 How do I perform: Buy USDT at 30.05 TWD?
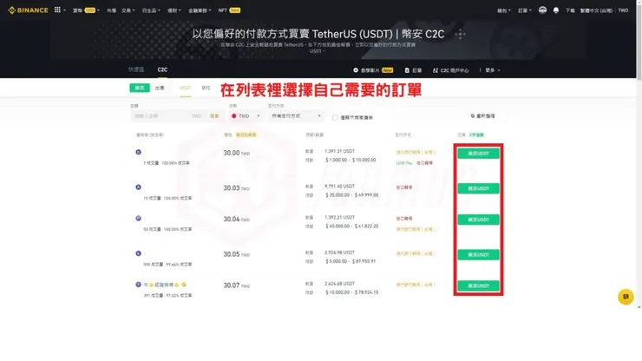tap(478, 255)
